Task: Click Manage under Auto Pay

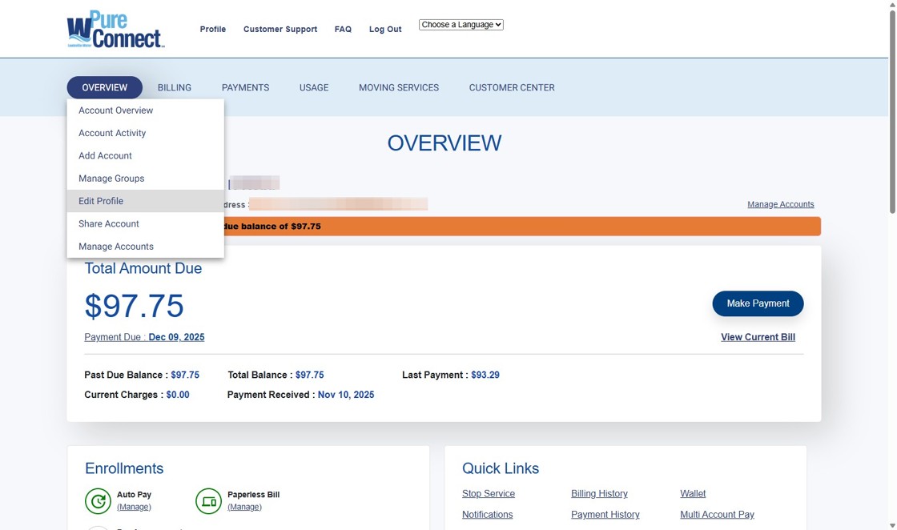Action: 134,507
